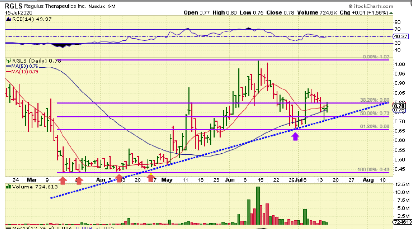Click the 12.5M volume axis label
Image resolution: width=412 pixels, height=229 pixels.
[x=402, y=184]
